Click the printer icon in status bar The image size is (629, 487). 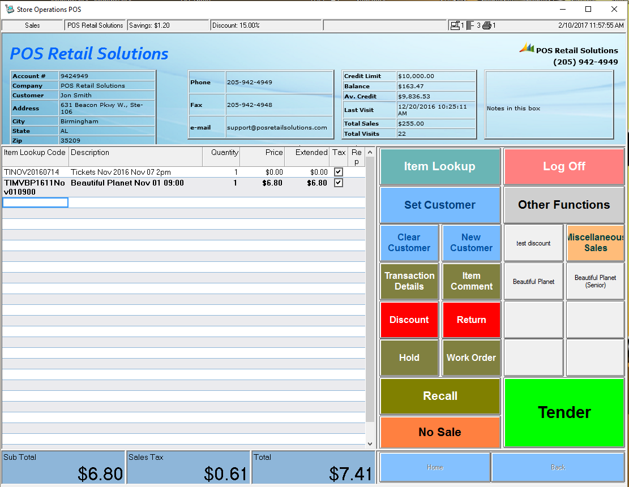tap(486, 25)
